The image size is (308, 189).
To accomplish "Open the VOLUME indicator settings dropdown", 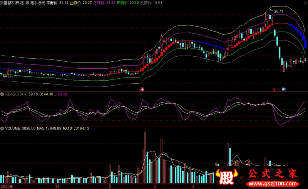I will click(x=2, y=128).
